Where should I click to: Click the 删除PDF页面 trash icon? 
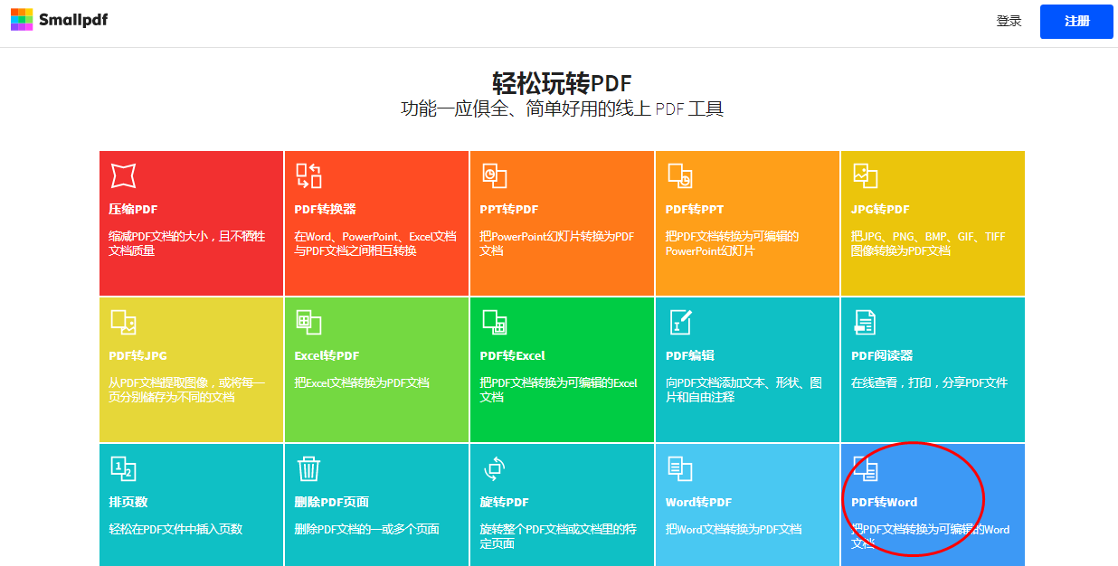coord(308,468)
